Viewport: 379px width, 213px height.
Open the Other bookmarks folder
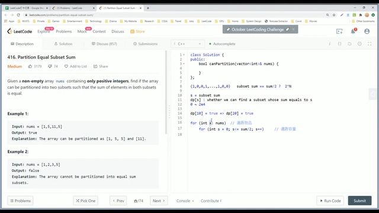tap(363, 21)
